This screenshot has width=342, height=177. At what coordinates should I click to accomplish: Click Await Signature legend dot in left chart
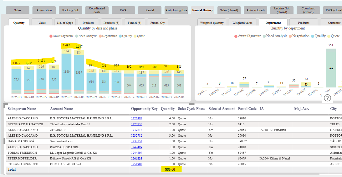pos(51,36)
